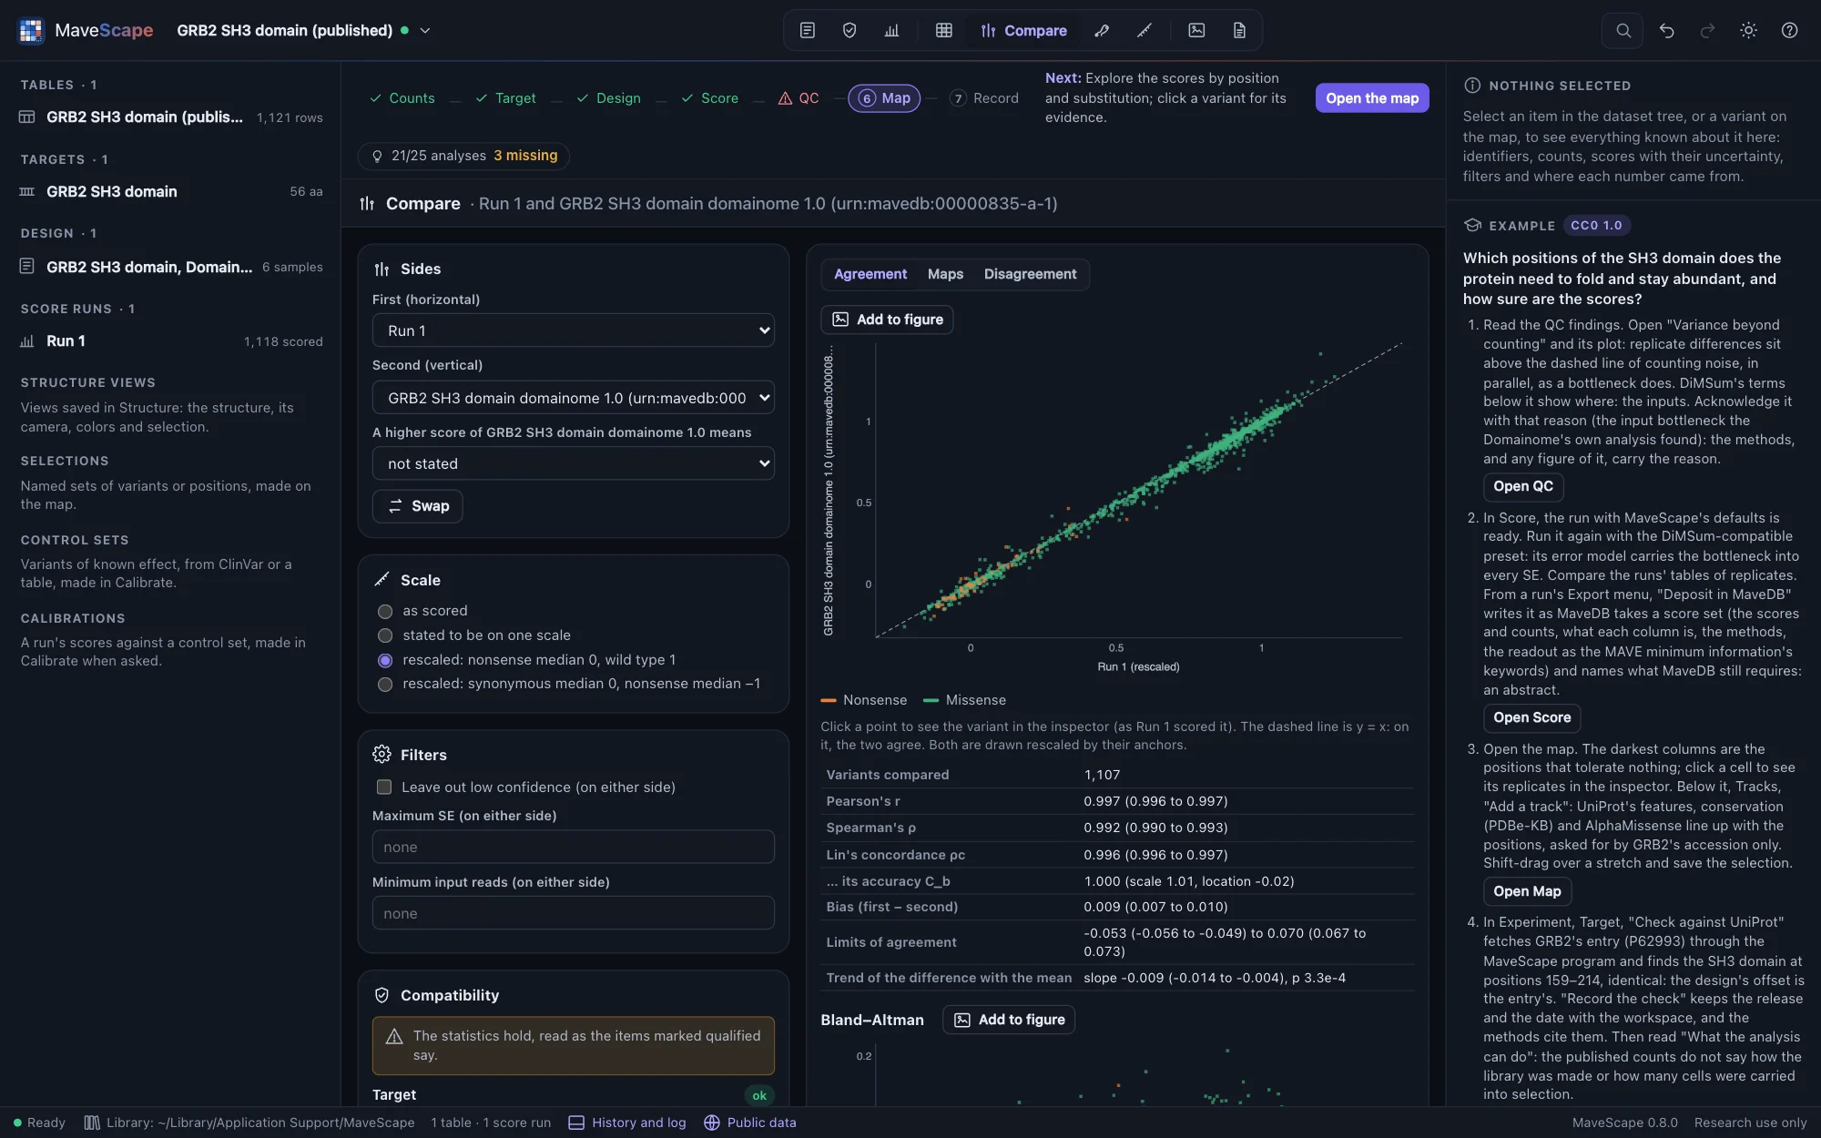The image size is (1821, 1138).
Task: Open the experiment notes icon in toolbar
Action: (x=807, y=30)
